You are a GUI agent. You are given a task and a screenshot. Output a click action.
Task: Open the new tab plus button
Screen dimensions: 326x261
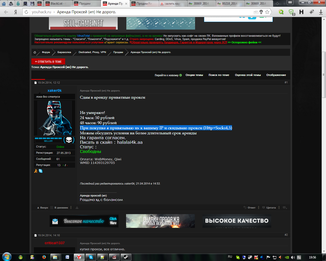(277, 4)
